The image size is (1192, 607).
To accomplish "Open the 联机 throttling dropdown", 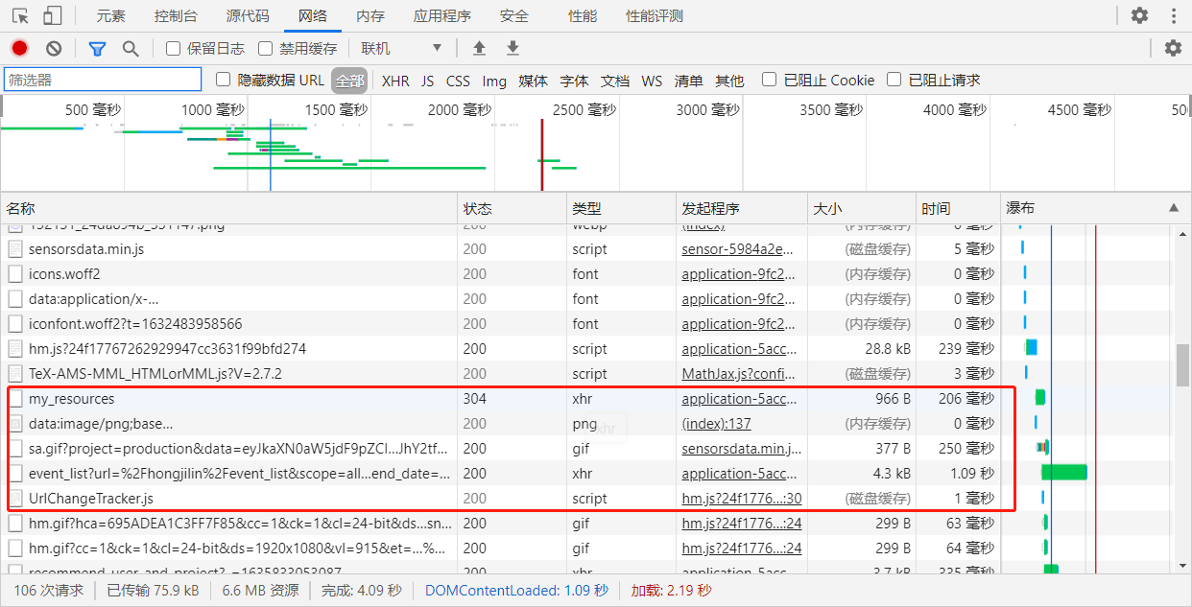I will click(x=401, y=48).
